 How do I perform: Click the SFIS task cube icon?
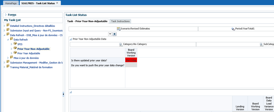click(15, 44)
